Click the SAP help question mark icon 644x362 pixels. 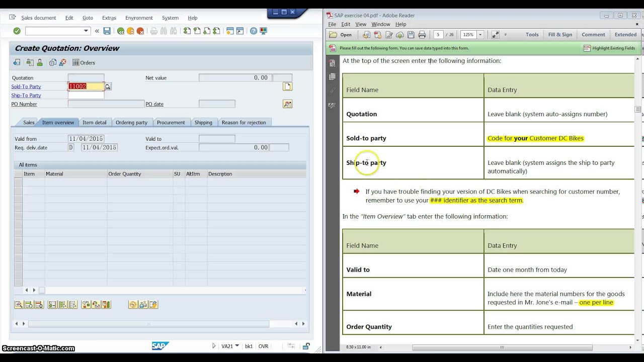pos(254,31)
